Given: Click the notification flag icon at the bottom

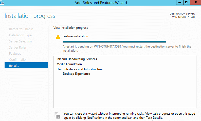Looking at the screenshot, I should click(58, 115).
